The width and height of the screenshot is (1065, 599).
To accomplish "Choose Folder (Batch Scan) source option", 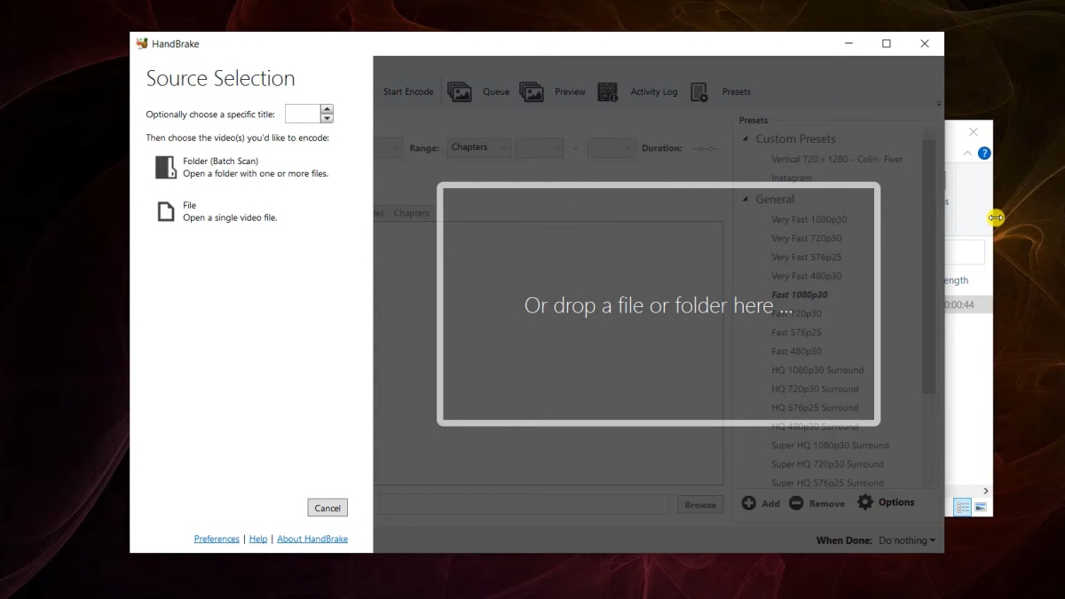I will tap(241, 168).
